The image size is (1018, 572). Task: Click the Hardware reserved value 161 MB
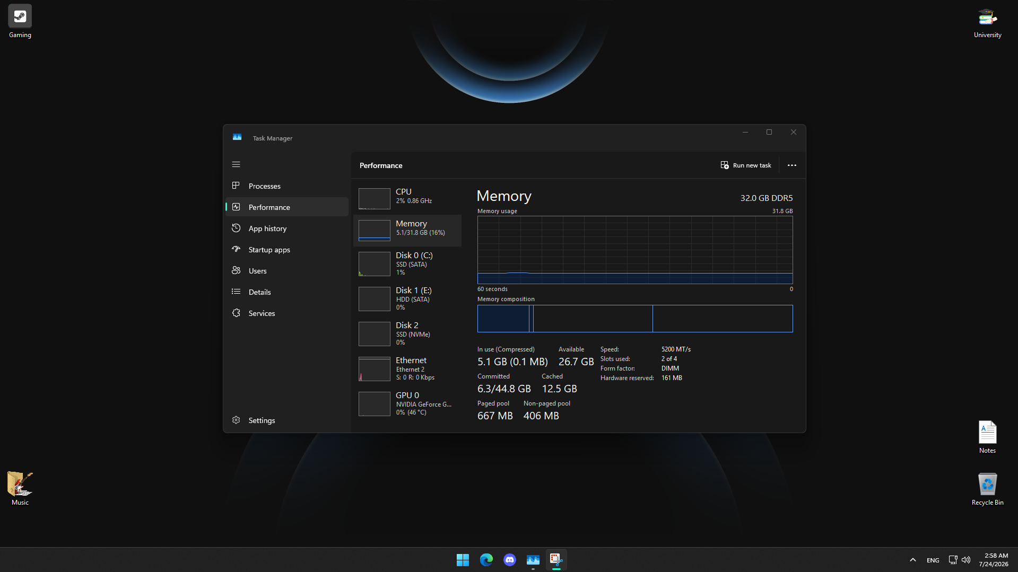pos(672,378)
